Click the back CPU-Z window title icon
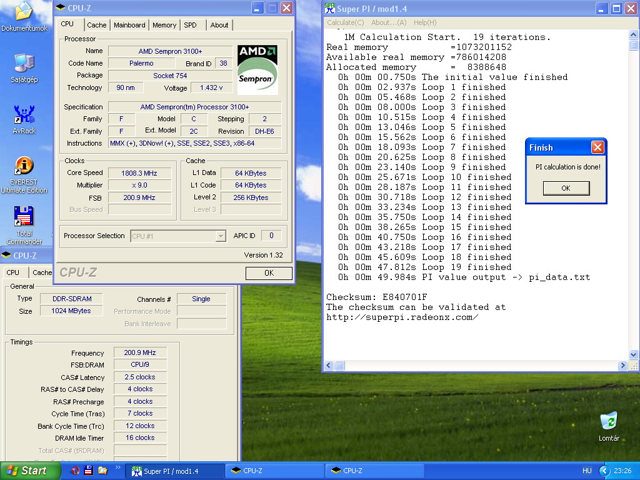Viewport: 640px width, 480px height. [x=6, y=256]
